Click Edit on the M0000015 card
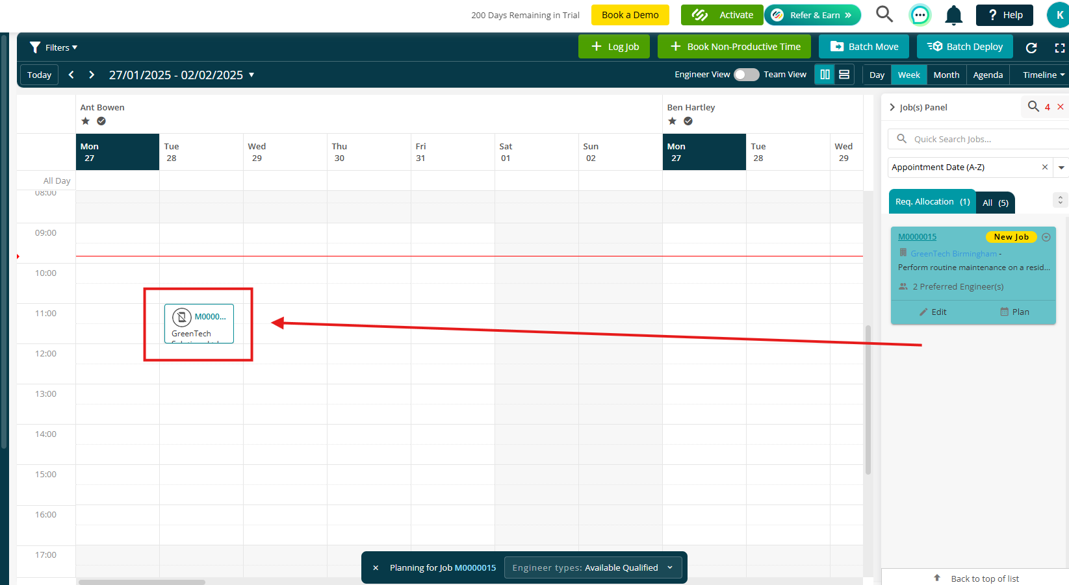 [x=933, y=312]
